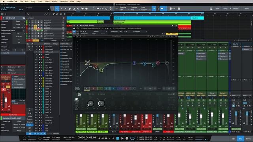253x142 pixels.
Task: Select the Mute tool
Action: click(x=78, y=9)
